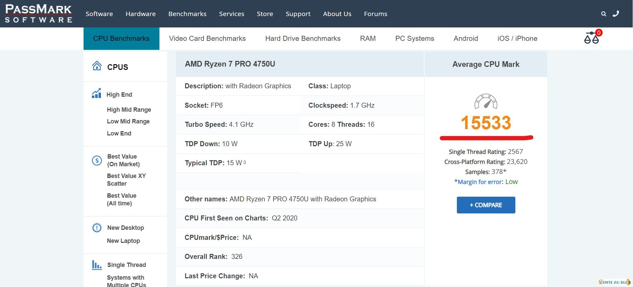Viewport: 633px width, 287px height.
Task: Click the phone contact icon
Action: tap(616, 14)
